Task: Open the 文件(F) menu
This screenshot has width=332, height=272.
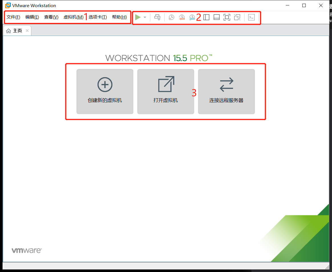Action: [x=13, y=17]
